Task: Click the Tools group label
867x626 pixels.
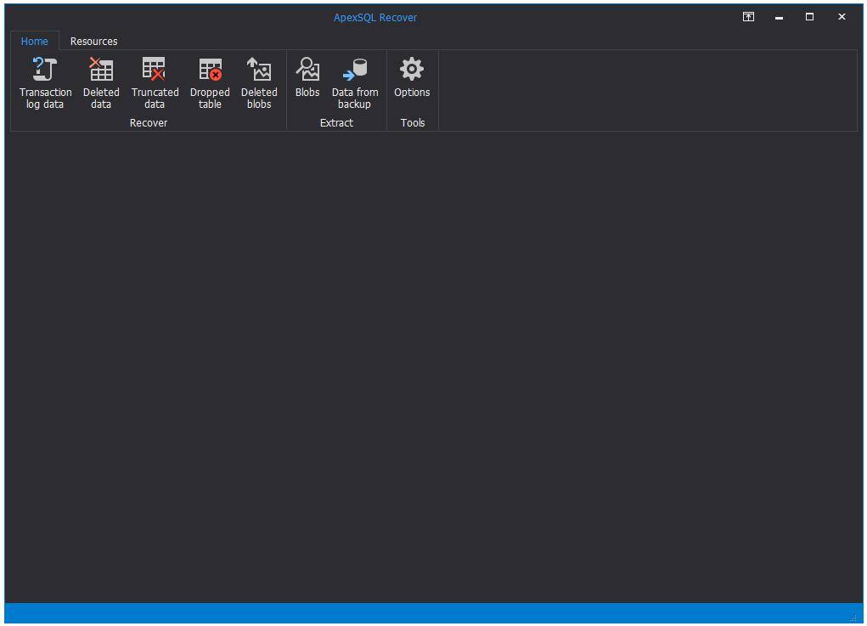Action: pyautogui.click(x=413, y=122)
